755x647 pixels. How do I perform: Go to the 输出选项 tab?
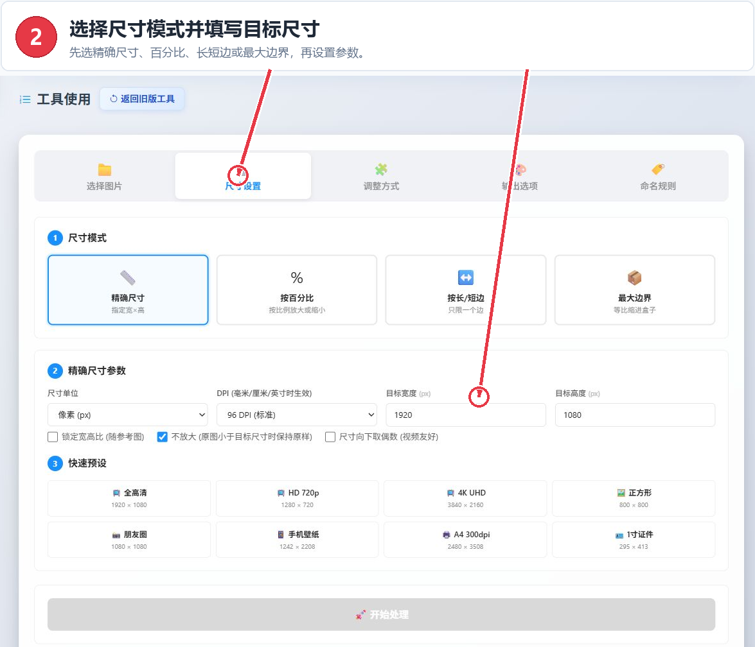pos(520,176)
